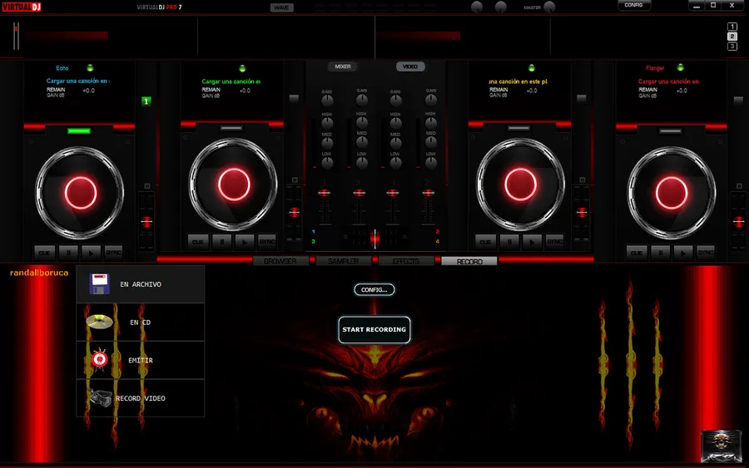The width and height of the screenshot is (749, 468).
Task: Click the rightmost mixer channel volume fader
Action: [x=428, y=193]
